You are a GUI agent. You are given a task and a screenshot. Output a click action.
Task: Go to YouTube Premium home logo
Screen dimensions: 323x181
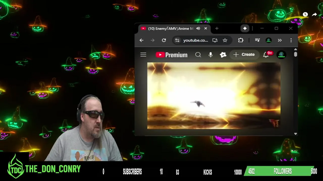pos(172,55)
